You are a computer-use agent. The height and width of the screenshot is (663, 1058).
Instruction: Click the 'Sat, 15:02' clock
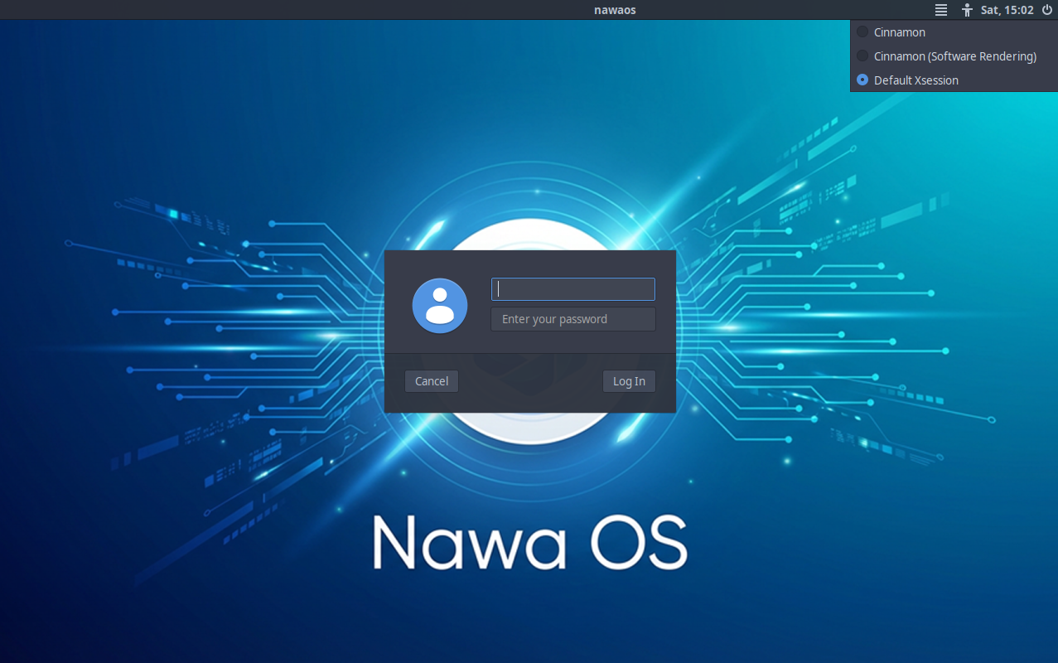pos(1007,10)
